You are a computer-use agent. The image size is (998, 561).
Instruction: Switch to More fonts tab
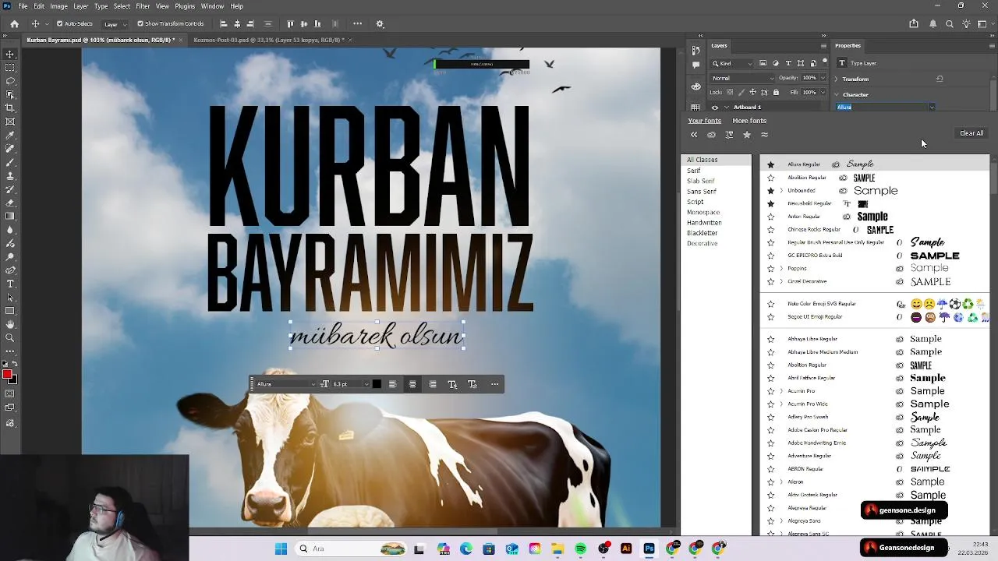[749, 121]
